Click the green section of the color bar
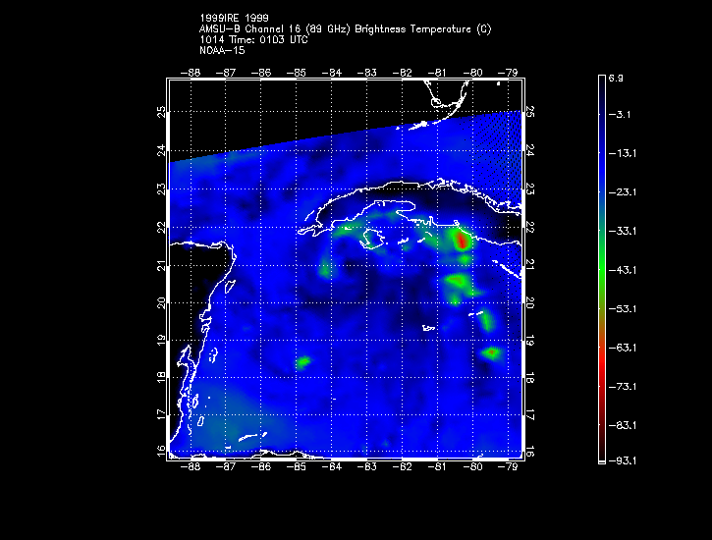This screenshot has width=712, height=540. tap(602, 272)
